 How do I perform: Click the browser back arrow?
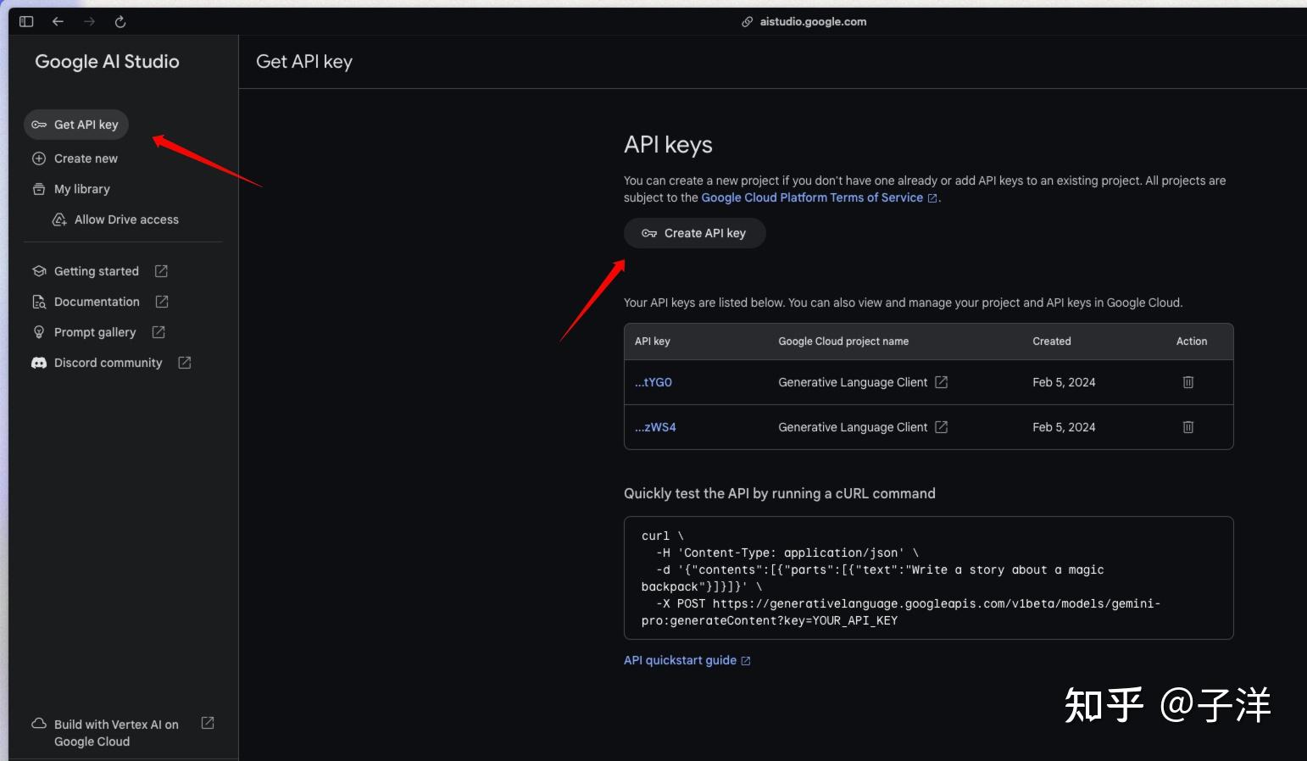pos(58,22)
